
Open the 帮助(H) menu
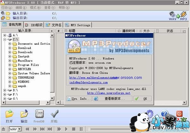point(64,8)
